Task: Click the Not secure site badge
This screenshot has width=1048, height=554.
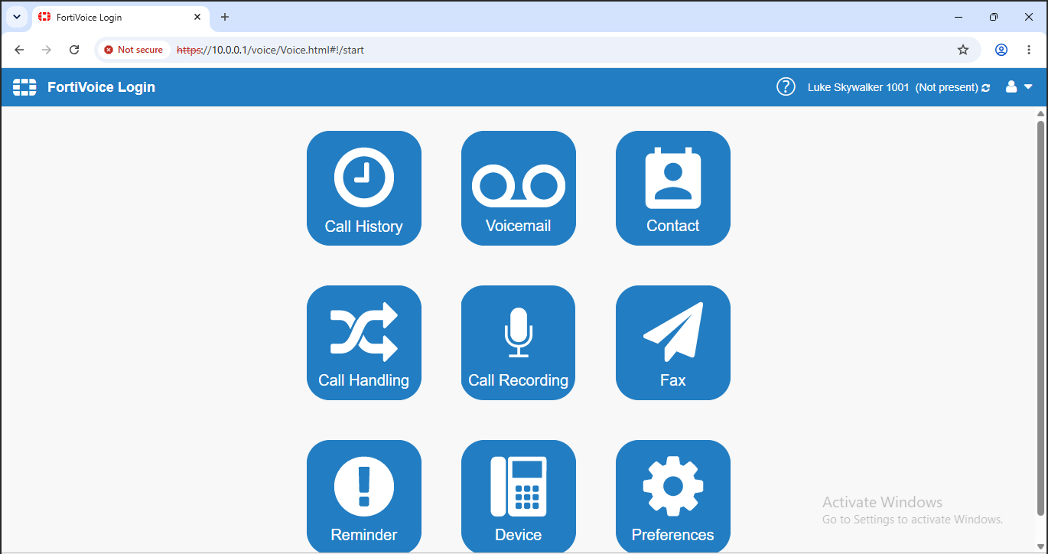Action: pos(134,50)
